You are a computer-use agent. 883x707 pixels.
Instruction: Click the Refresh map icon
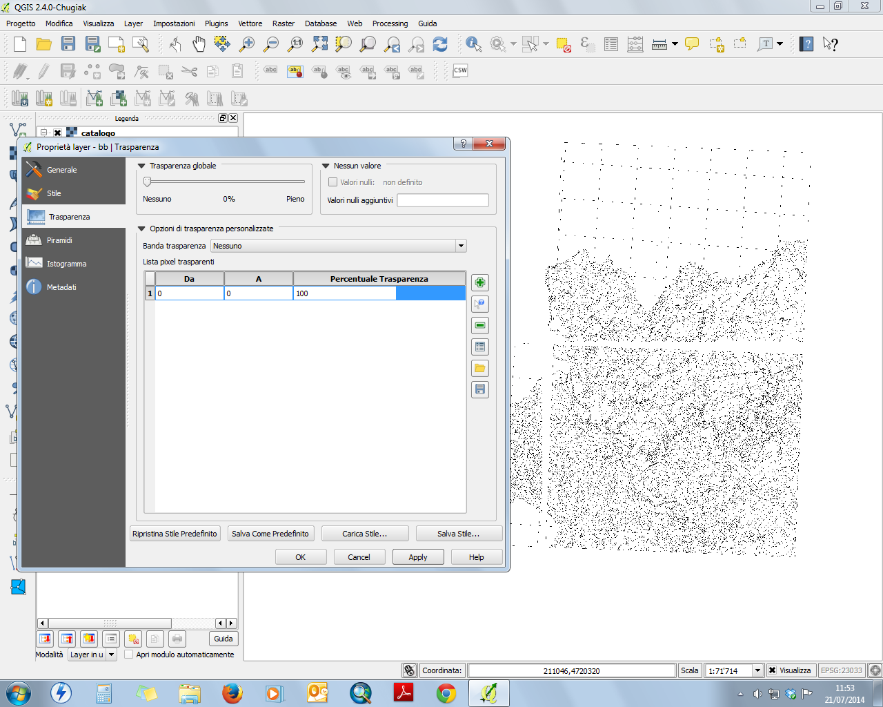point(440,45)
